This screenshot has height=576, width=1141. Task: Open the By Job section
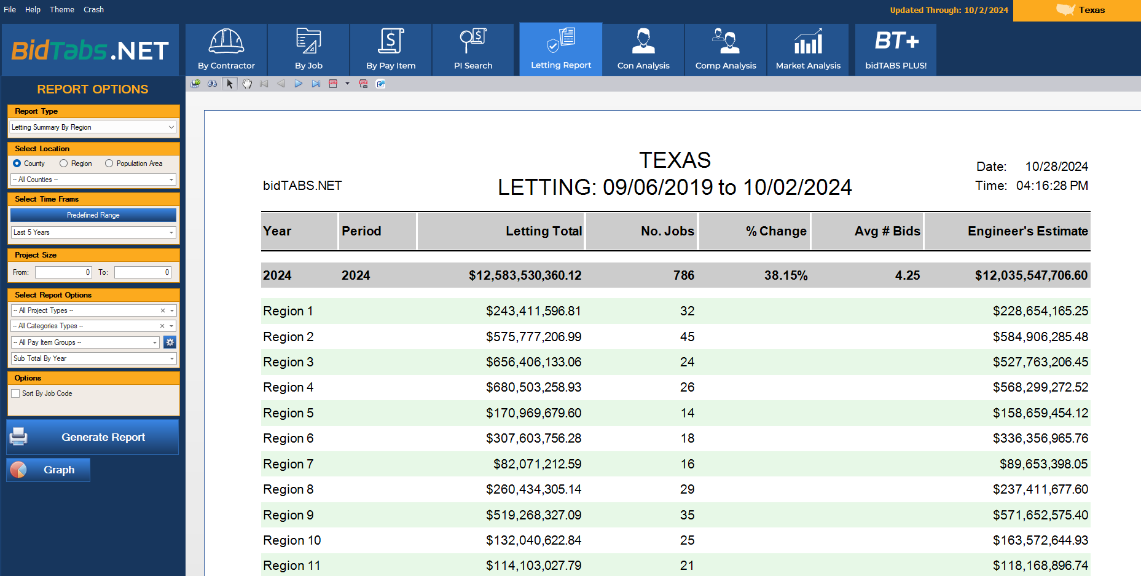tap(308, 50)
